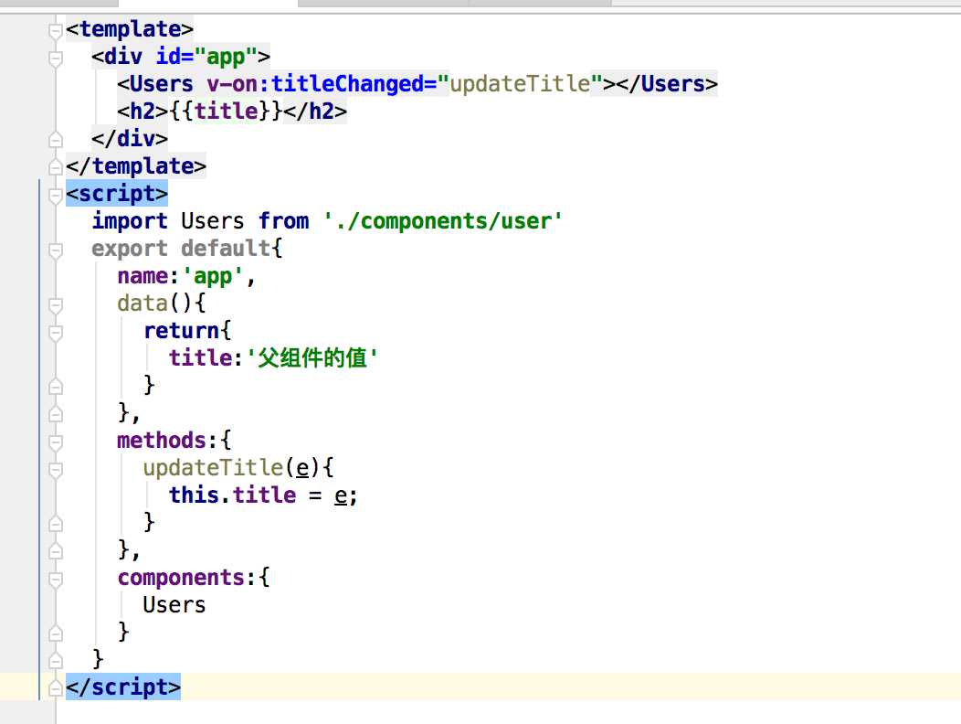Screen dimensions: 961x724
Task: Click the components property key
Action: (181, 577)
